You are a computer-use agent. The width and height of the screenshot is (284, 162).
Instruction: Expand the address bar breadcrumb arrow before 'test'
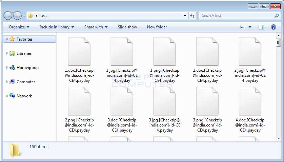(36, 16)
